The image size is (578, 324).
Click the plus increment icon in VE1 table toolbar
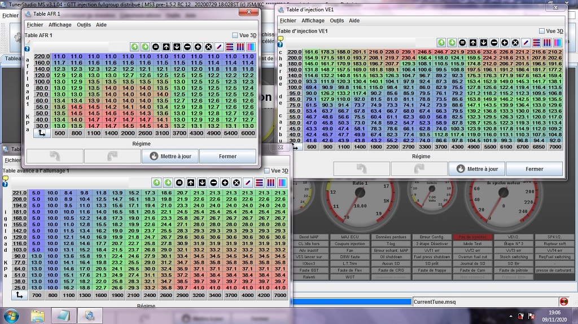[x=505, y=42]
